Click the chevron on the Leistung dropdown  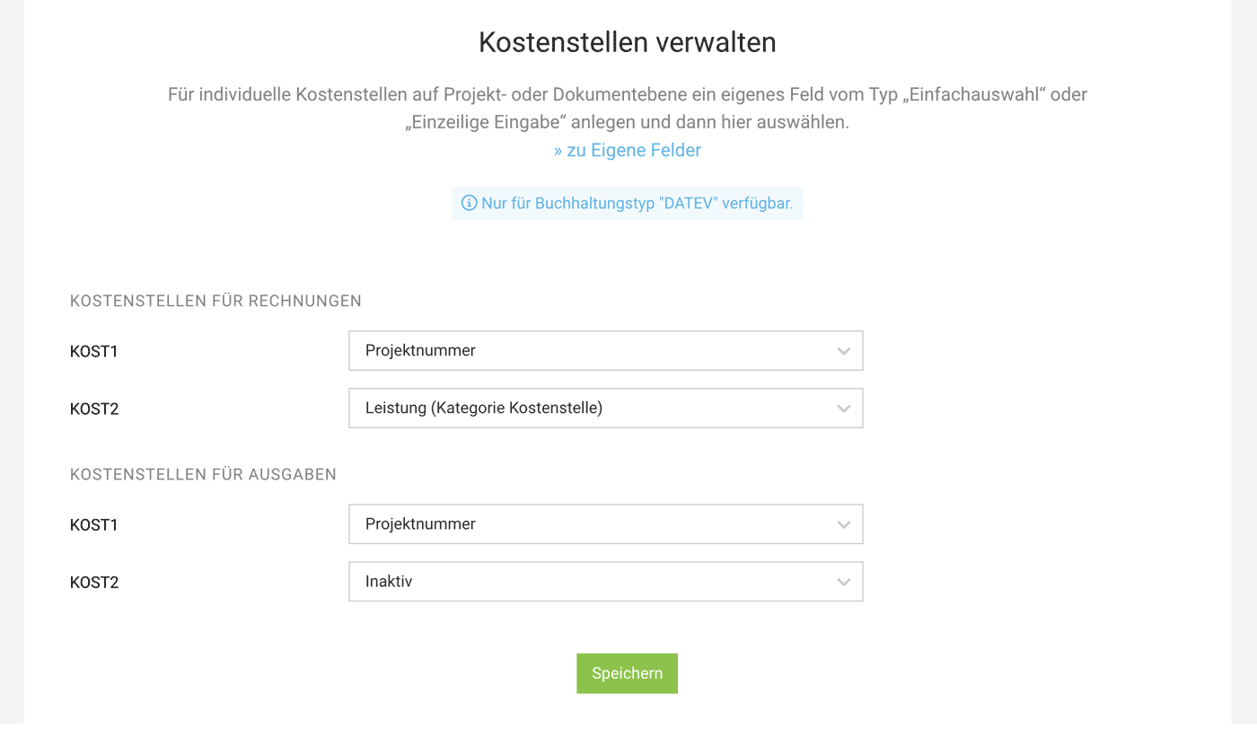tap(843, 408)
